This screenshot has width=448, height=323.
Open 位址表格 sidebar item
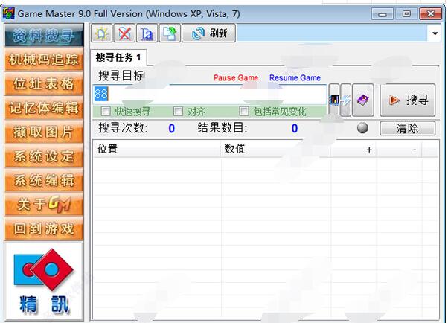(x=44, y=84)
